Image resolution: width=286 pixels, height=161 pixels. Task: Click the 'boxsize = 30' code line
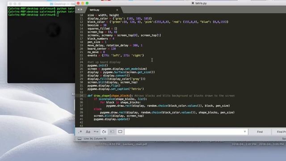[x=97, y=25]
